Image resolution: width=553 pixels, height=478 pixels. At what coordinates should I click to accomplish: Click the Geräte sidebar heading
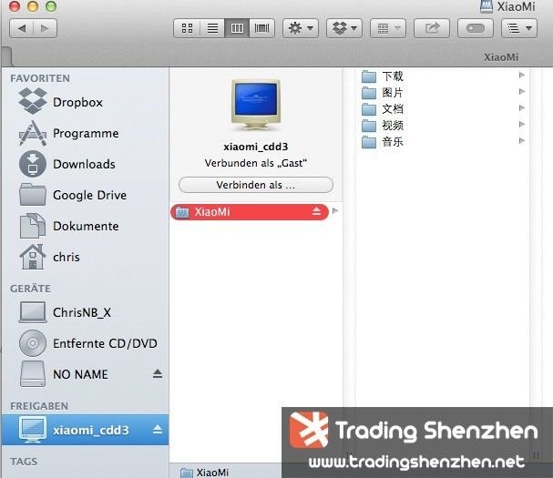point(30,289)
